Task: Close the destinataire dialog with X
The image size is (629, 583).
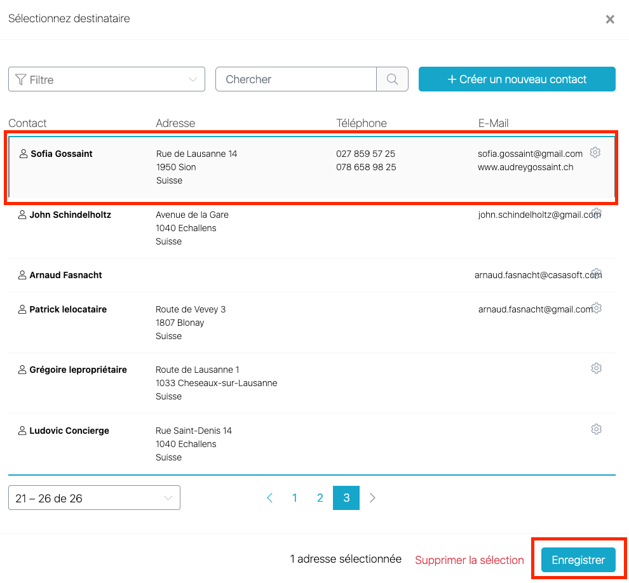Action: [610, 19]
